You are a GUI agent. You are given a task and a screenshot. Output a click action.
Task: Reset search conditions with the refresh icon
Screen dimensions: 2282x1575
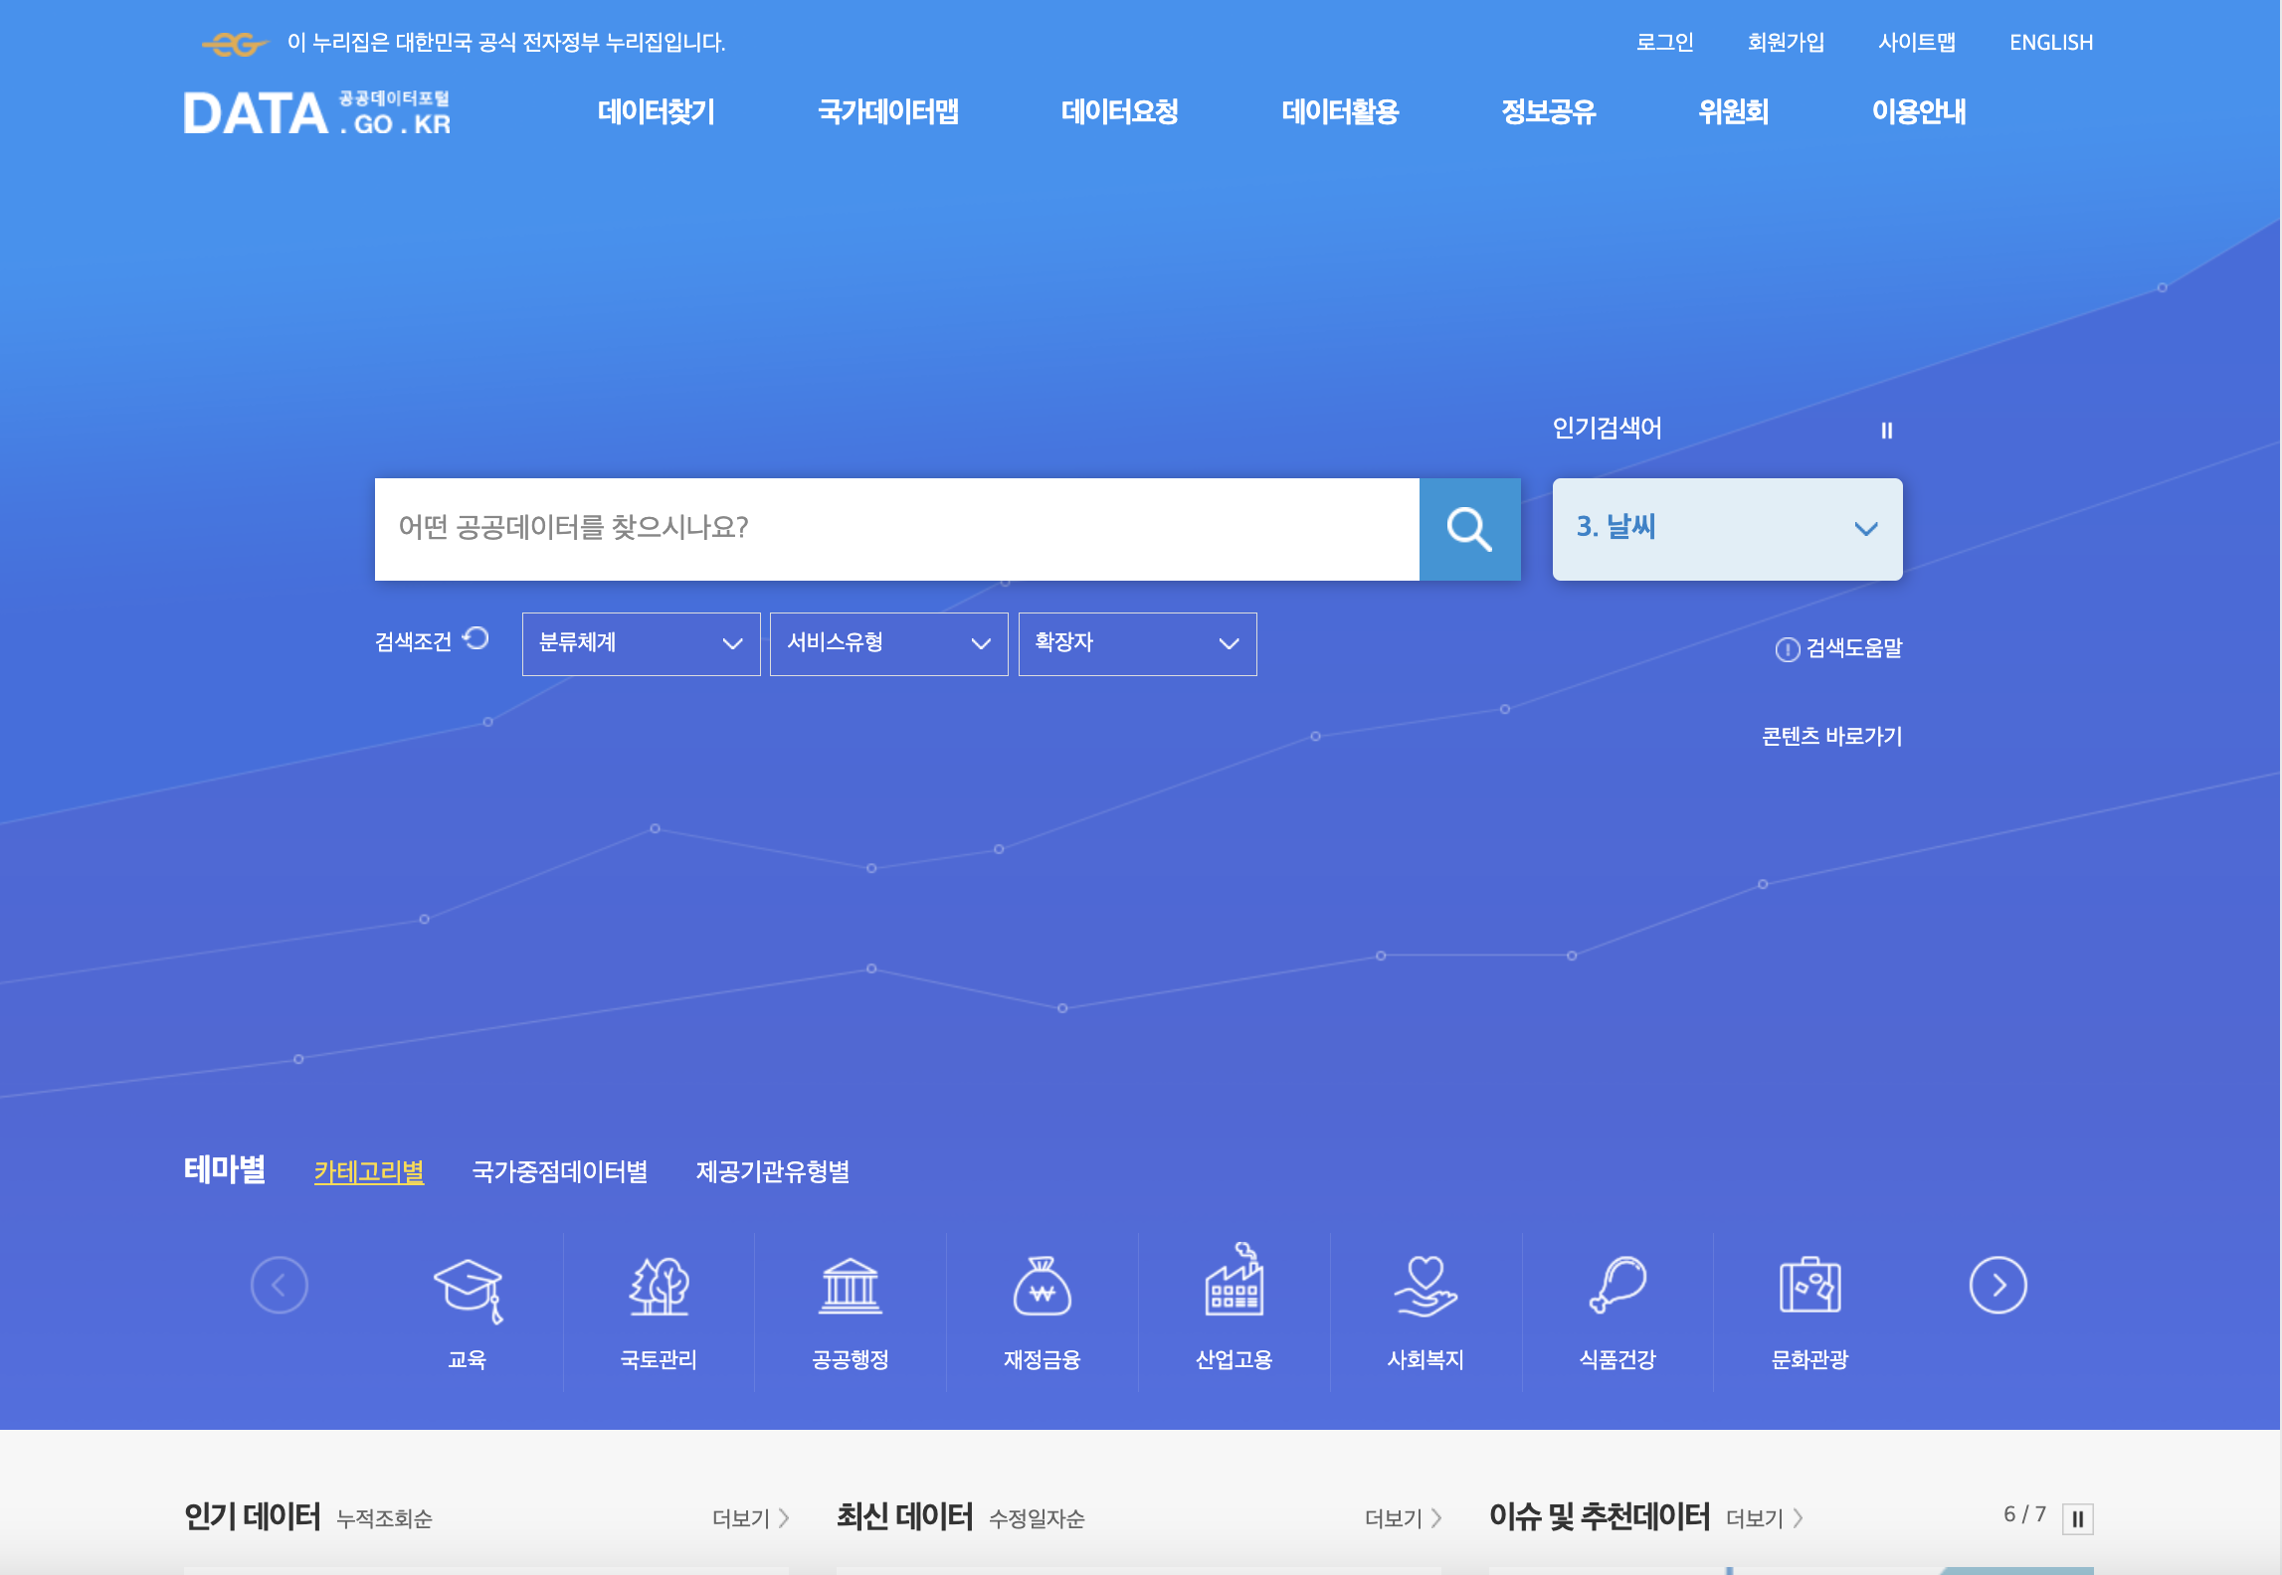pyautogui.click(x=476, y=638)
